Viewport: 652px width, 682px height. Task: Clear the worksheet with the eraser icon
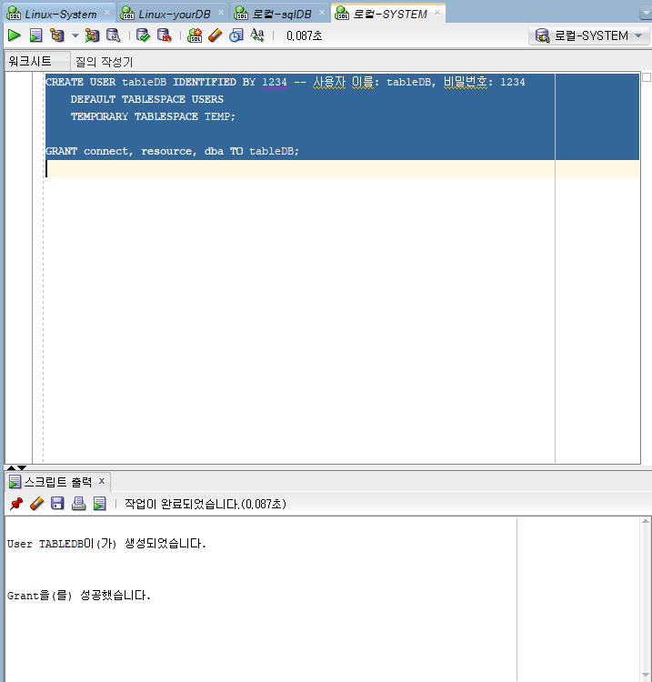pyautogui.click(x=215, y=35)
